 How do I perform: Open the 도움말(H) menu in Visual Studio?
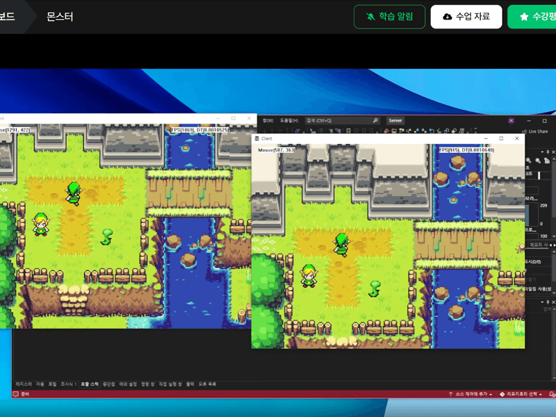(x=289, y=120)
